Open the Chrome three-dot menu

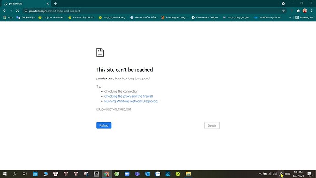click(311, 11)
